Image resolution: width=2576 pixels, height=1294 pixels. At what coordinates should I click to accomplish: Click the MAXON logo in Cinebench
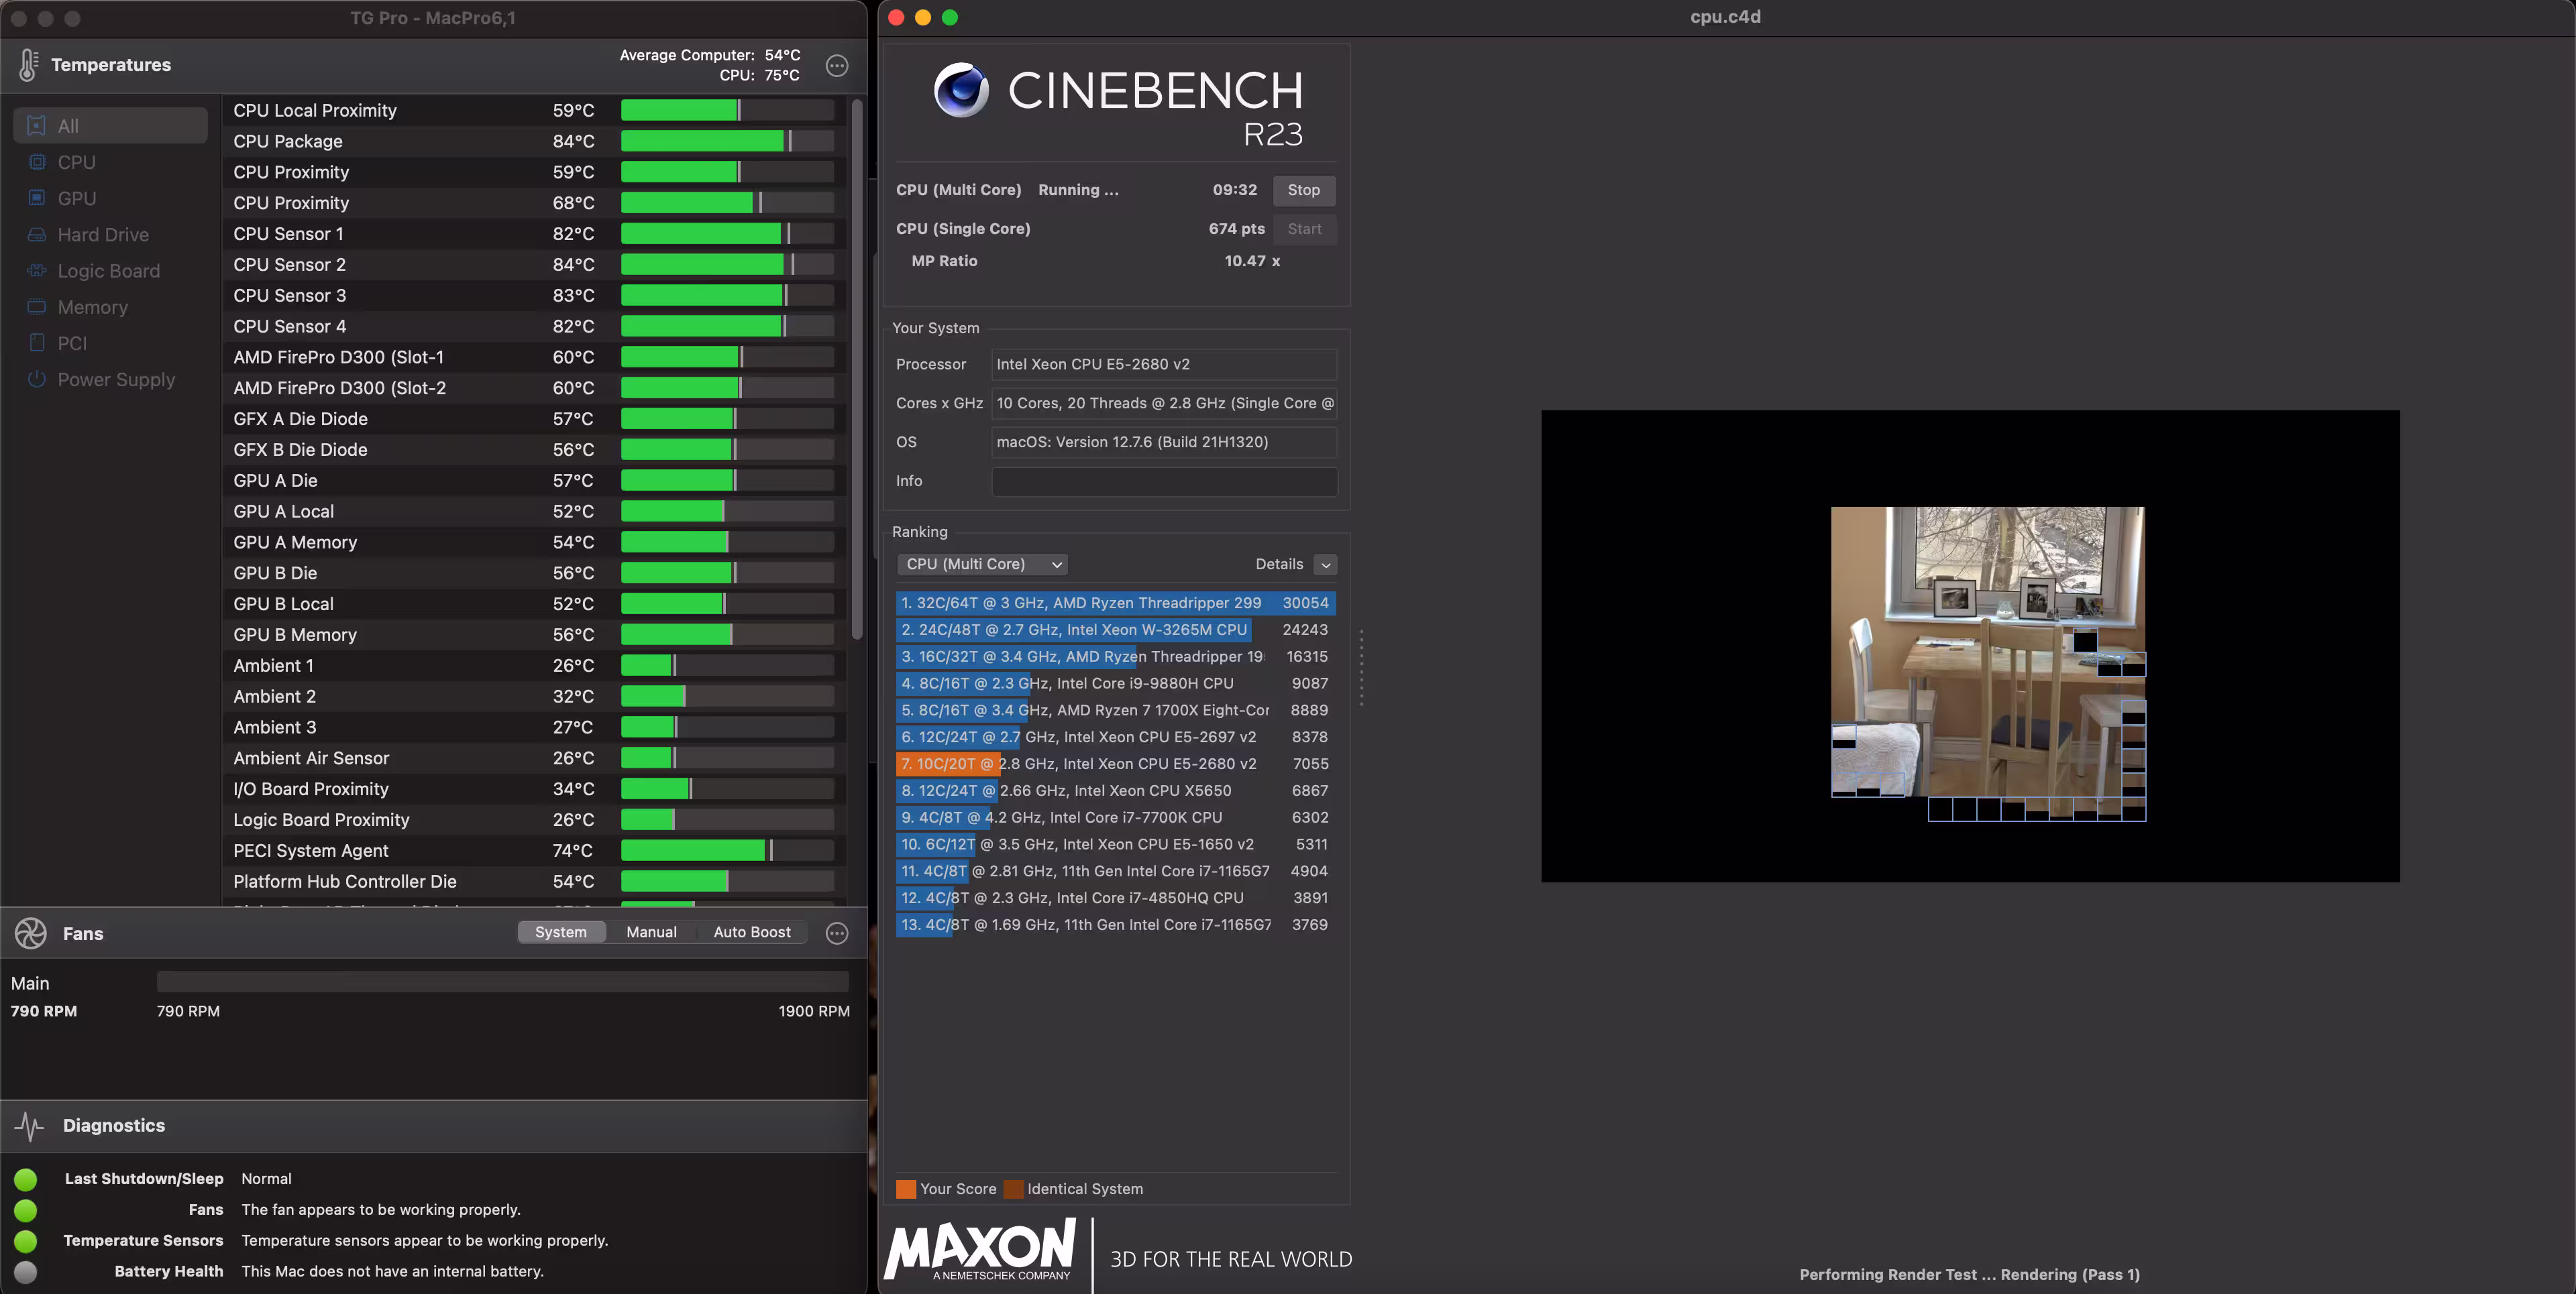(980, 1249)
